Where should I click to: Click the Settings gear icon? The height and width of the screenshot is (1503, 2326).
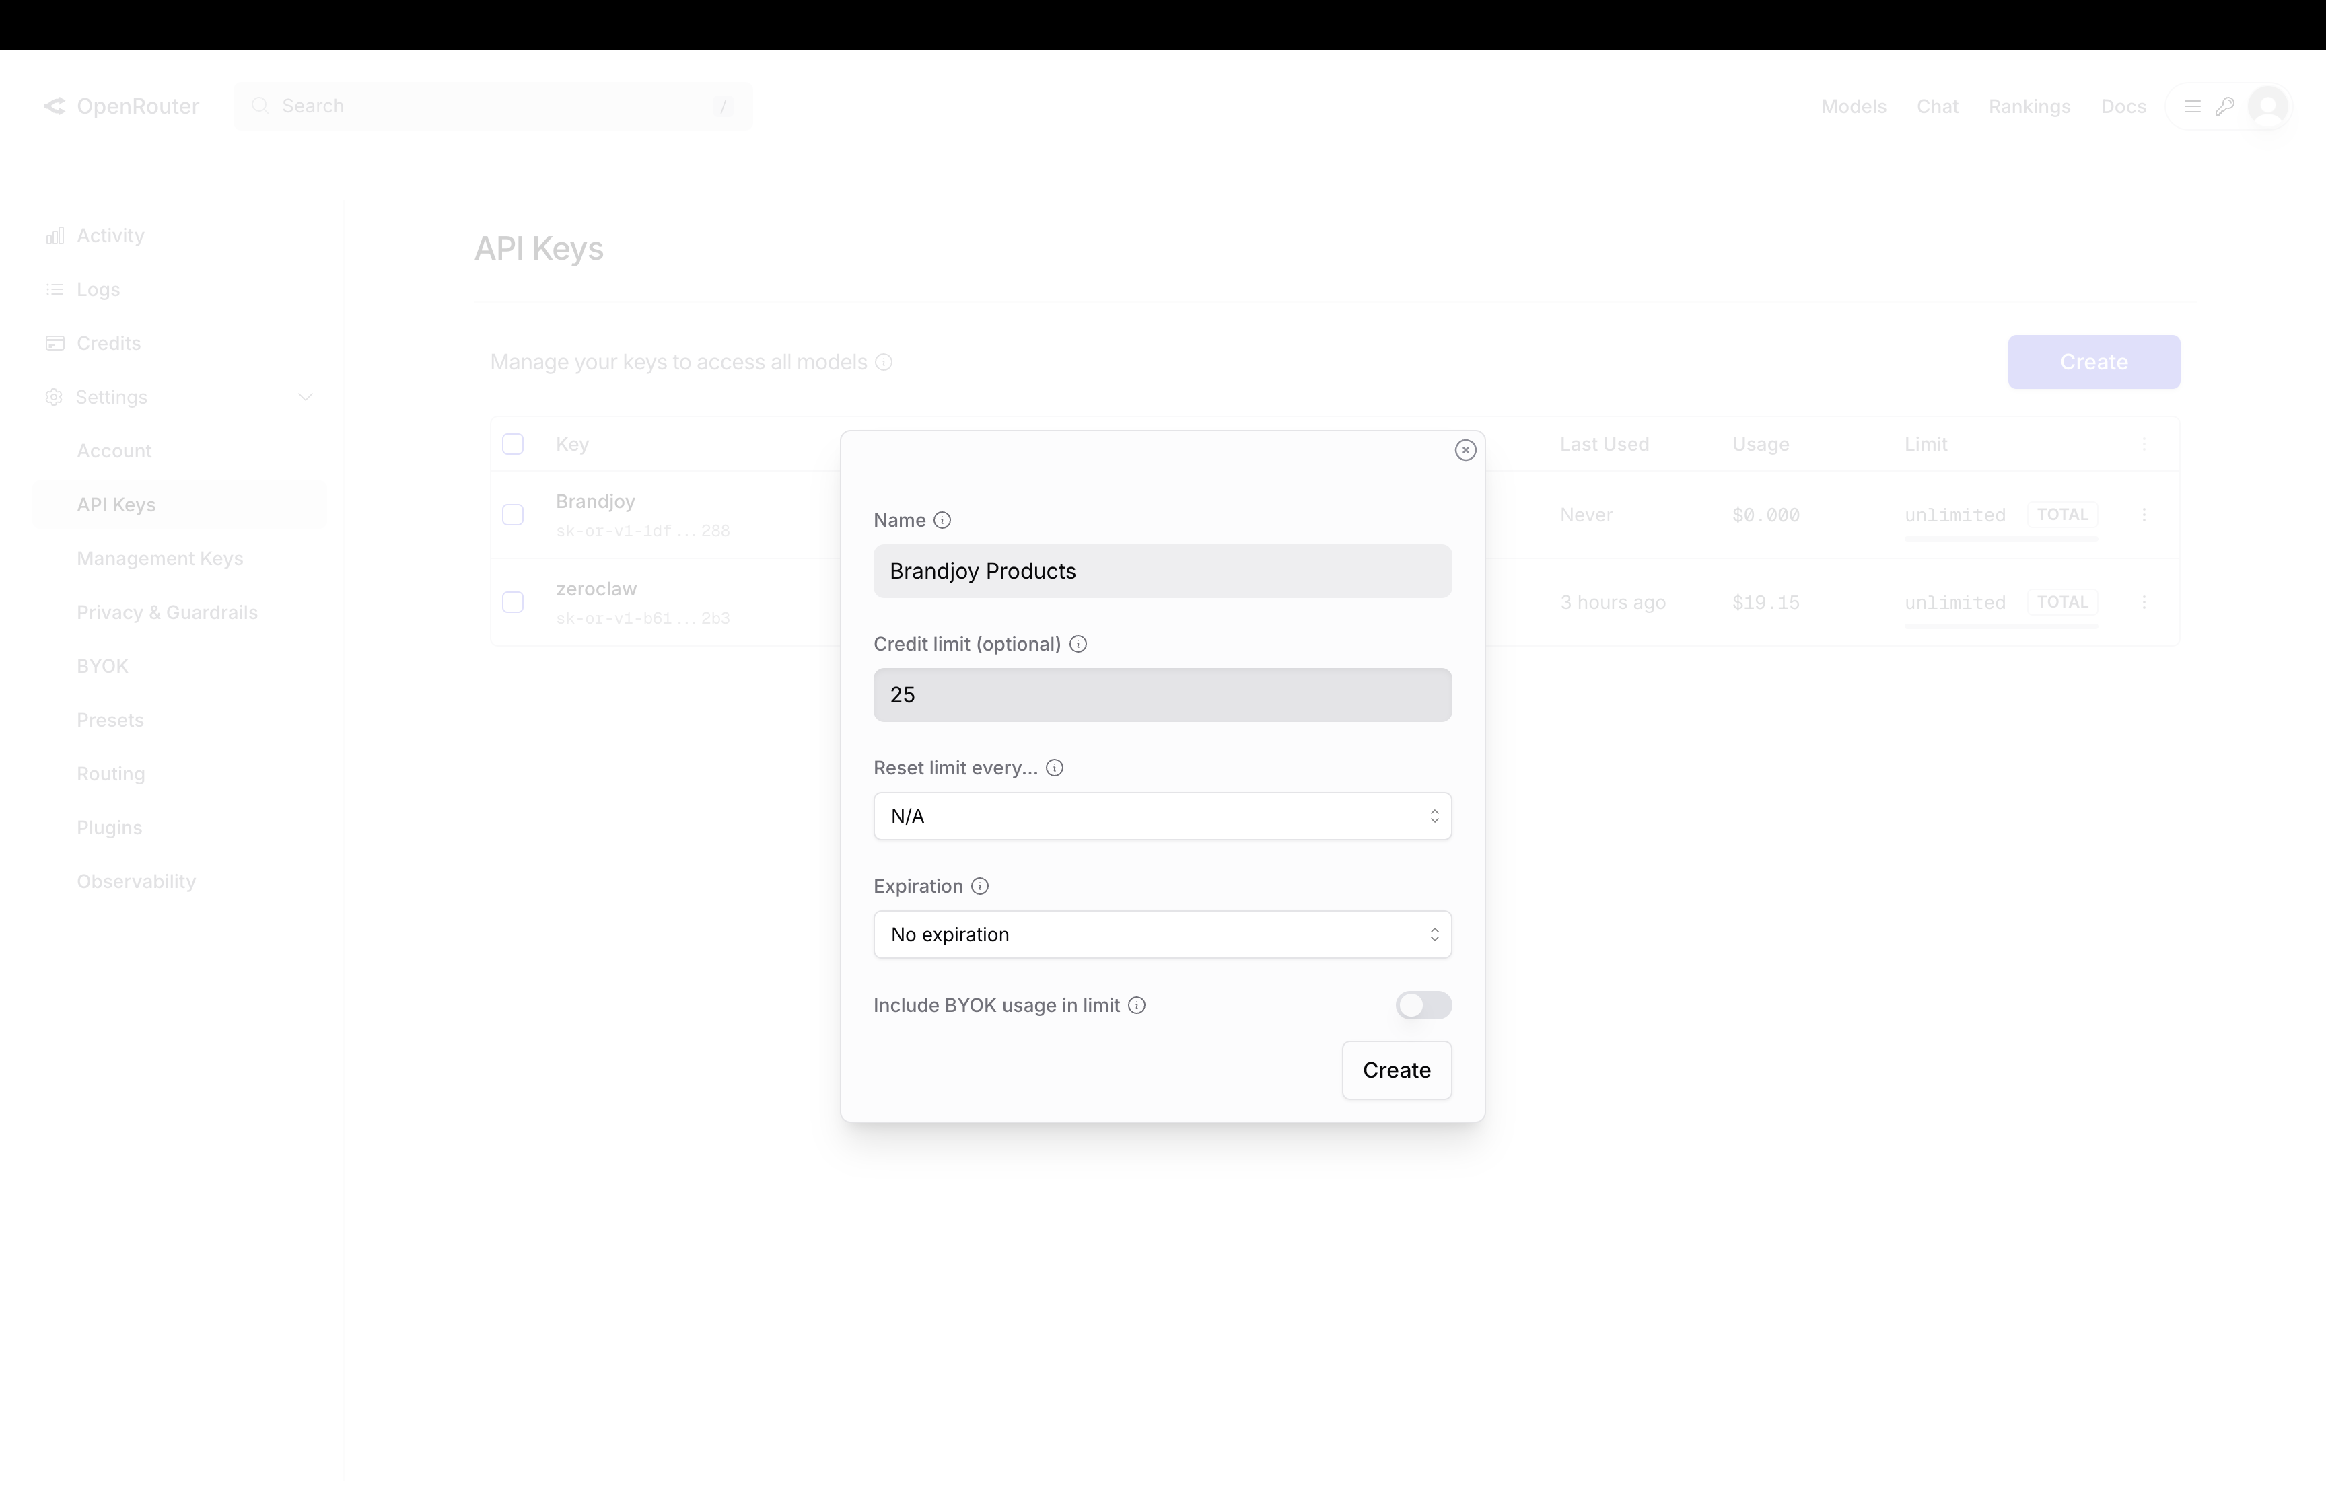(54, 397)
